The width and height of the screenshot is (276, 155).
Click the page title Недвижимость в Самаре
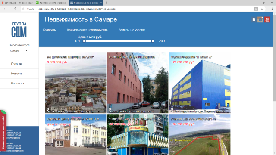pyautogui.click(x=81, y=19)
